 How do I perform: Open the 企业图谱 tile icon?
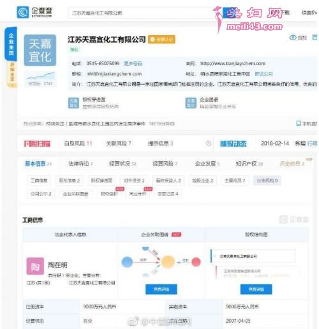(191, 103)
